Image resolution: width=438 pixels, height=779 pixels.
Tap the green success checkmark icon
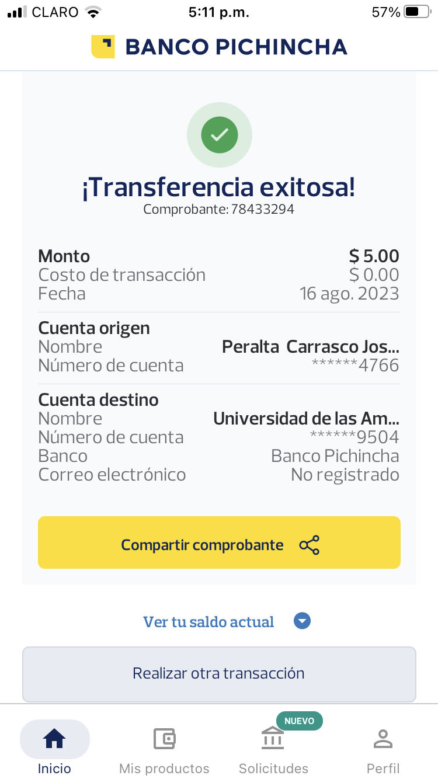[219, 135]
